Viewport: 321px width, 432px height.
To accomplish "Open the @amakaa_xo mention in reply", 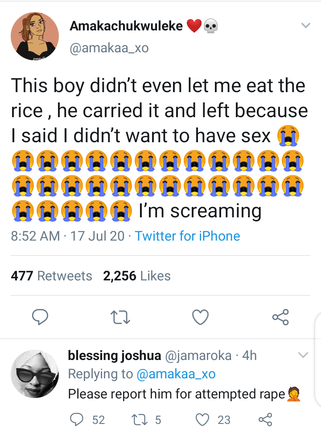I will (x=176, y=374).
